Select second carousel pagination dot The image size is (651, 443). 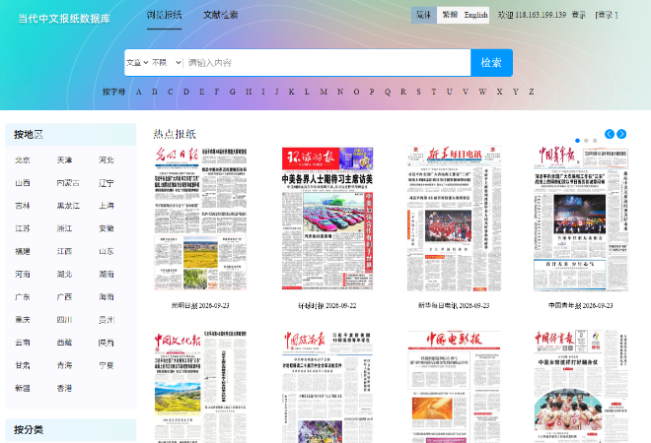586,141
